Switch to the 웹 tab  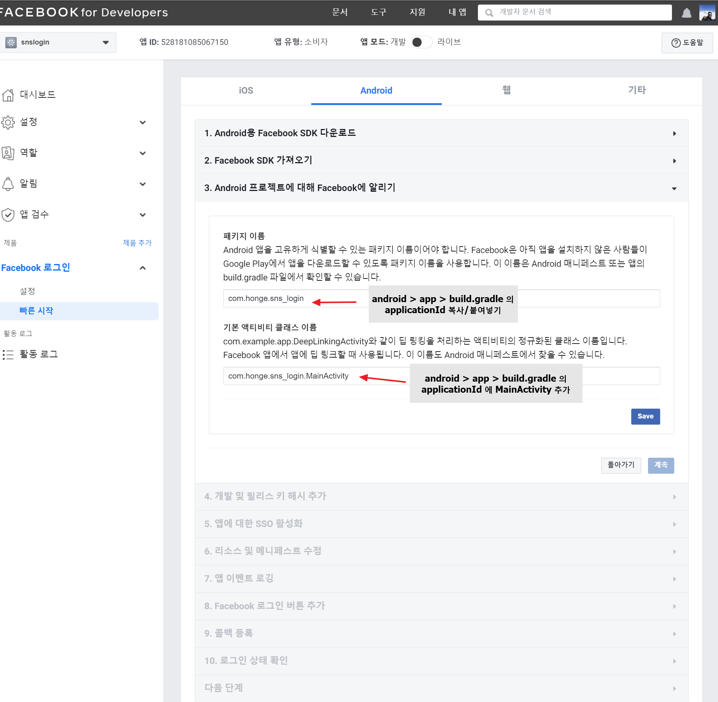point(506,91)
